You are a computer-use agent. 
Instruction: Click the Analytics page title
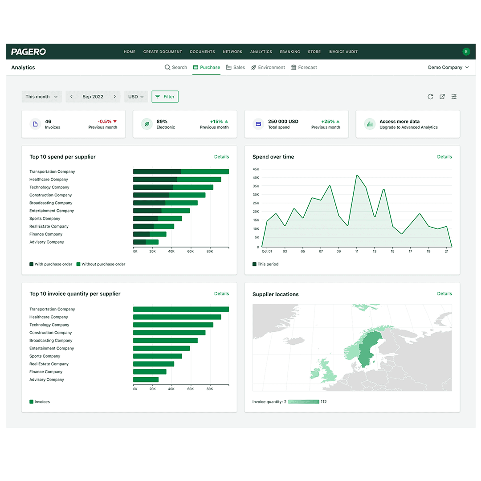[23, 68]
